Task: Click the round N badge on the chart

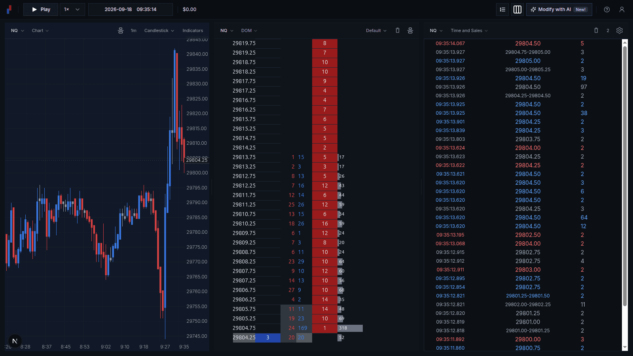Action: point(15,341)
